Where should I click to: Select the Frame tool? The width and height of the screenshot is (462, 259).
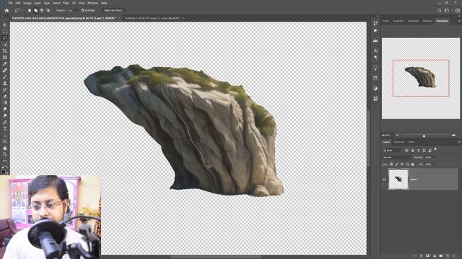pos(5,58)
